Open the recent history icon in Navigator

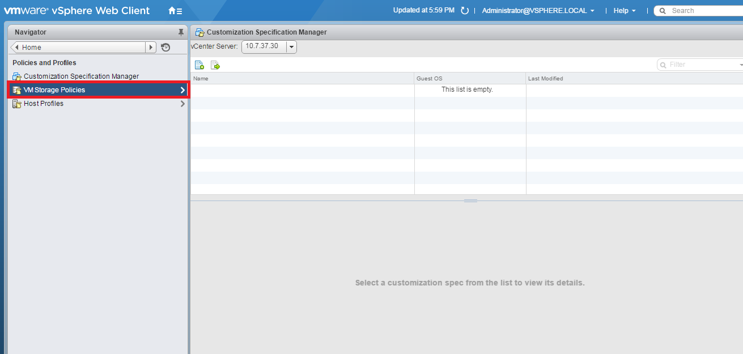165,48
